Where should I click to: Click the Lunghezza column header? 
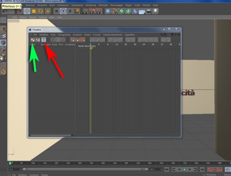[70, 44]
